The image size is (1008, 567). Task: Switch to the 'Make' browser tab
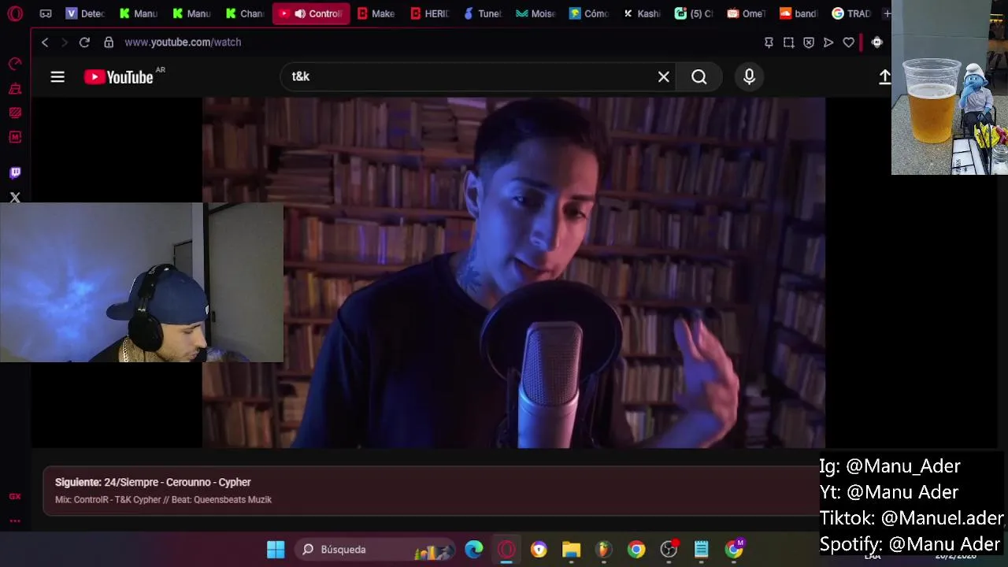(376, 13)
